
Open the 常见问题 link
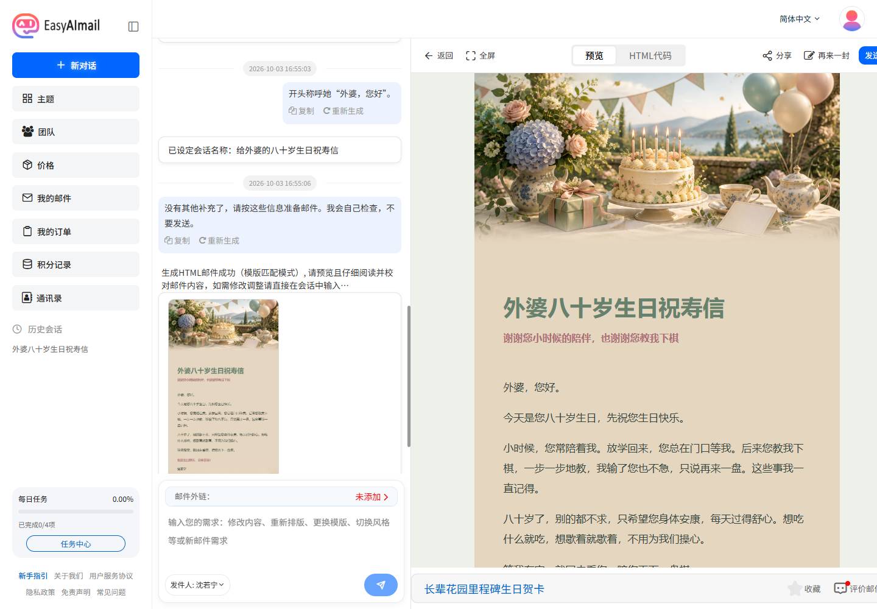pos(111,592)
